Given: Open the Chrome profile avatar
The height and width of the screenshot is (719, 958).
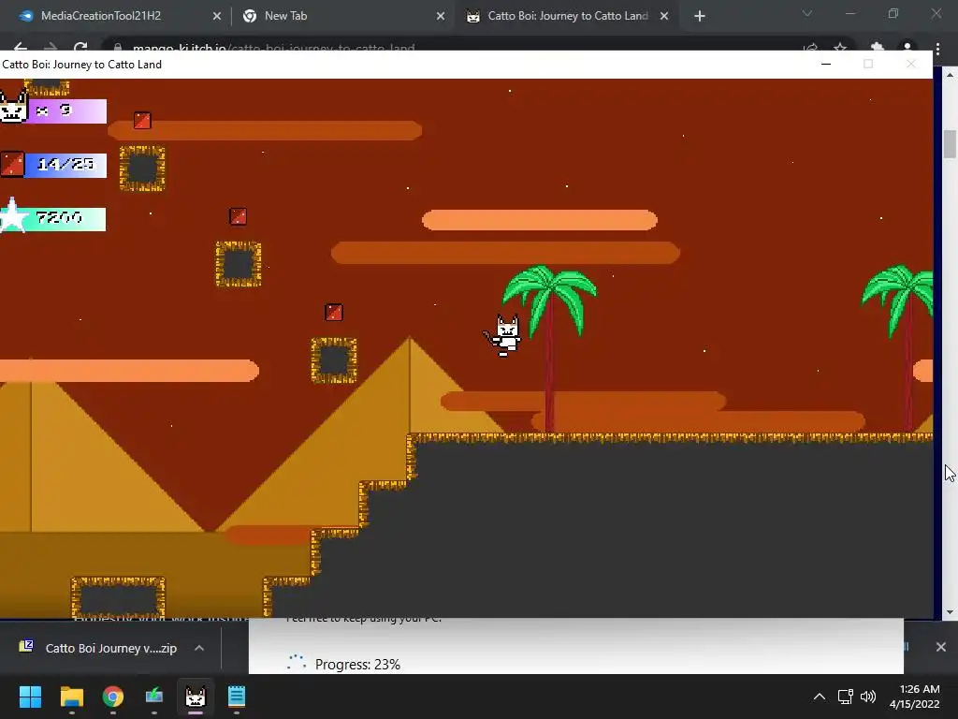Looking at the screenshot, I should [x=907, y=47].
